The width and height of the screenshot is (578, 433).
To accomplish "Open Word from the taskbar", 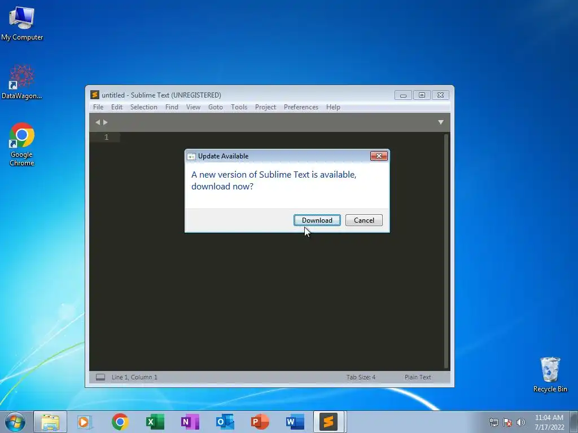I will pos(295,422).
